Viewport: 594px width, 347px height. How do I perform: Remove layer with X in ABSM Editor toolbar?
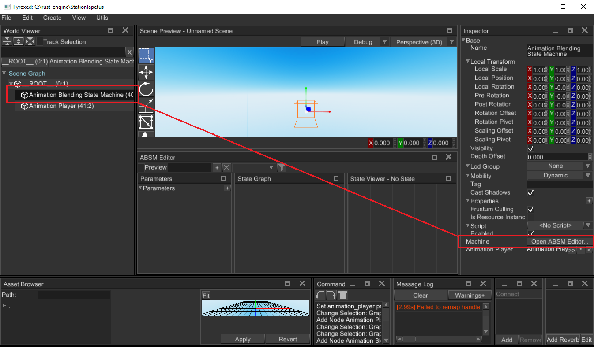[x=226, y=167]
